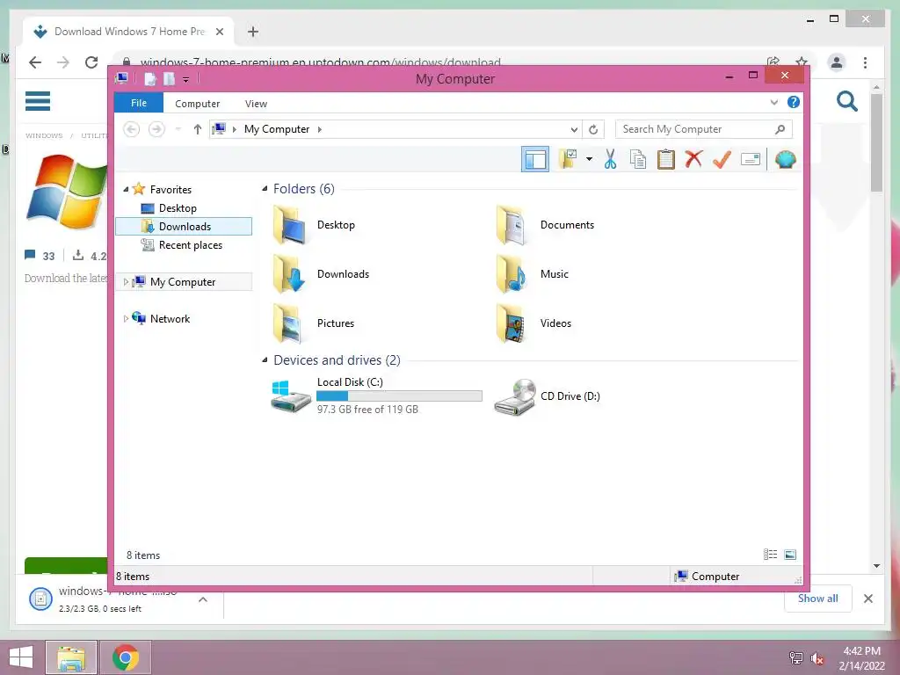900x675 pixels.
Task: Open the address bar history dropdown
Action: point(573,130)
